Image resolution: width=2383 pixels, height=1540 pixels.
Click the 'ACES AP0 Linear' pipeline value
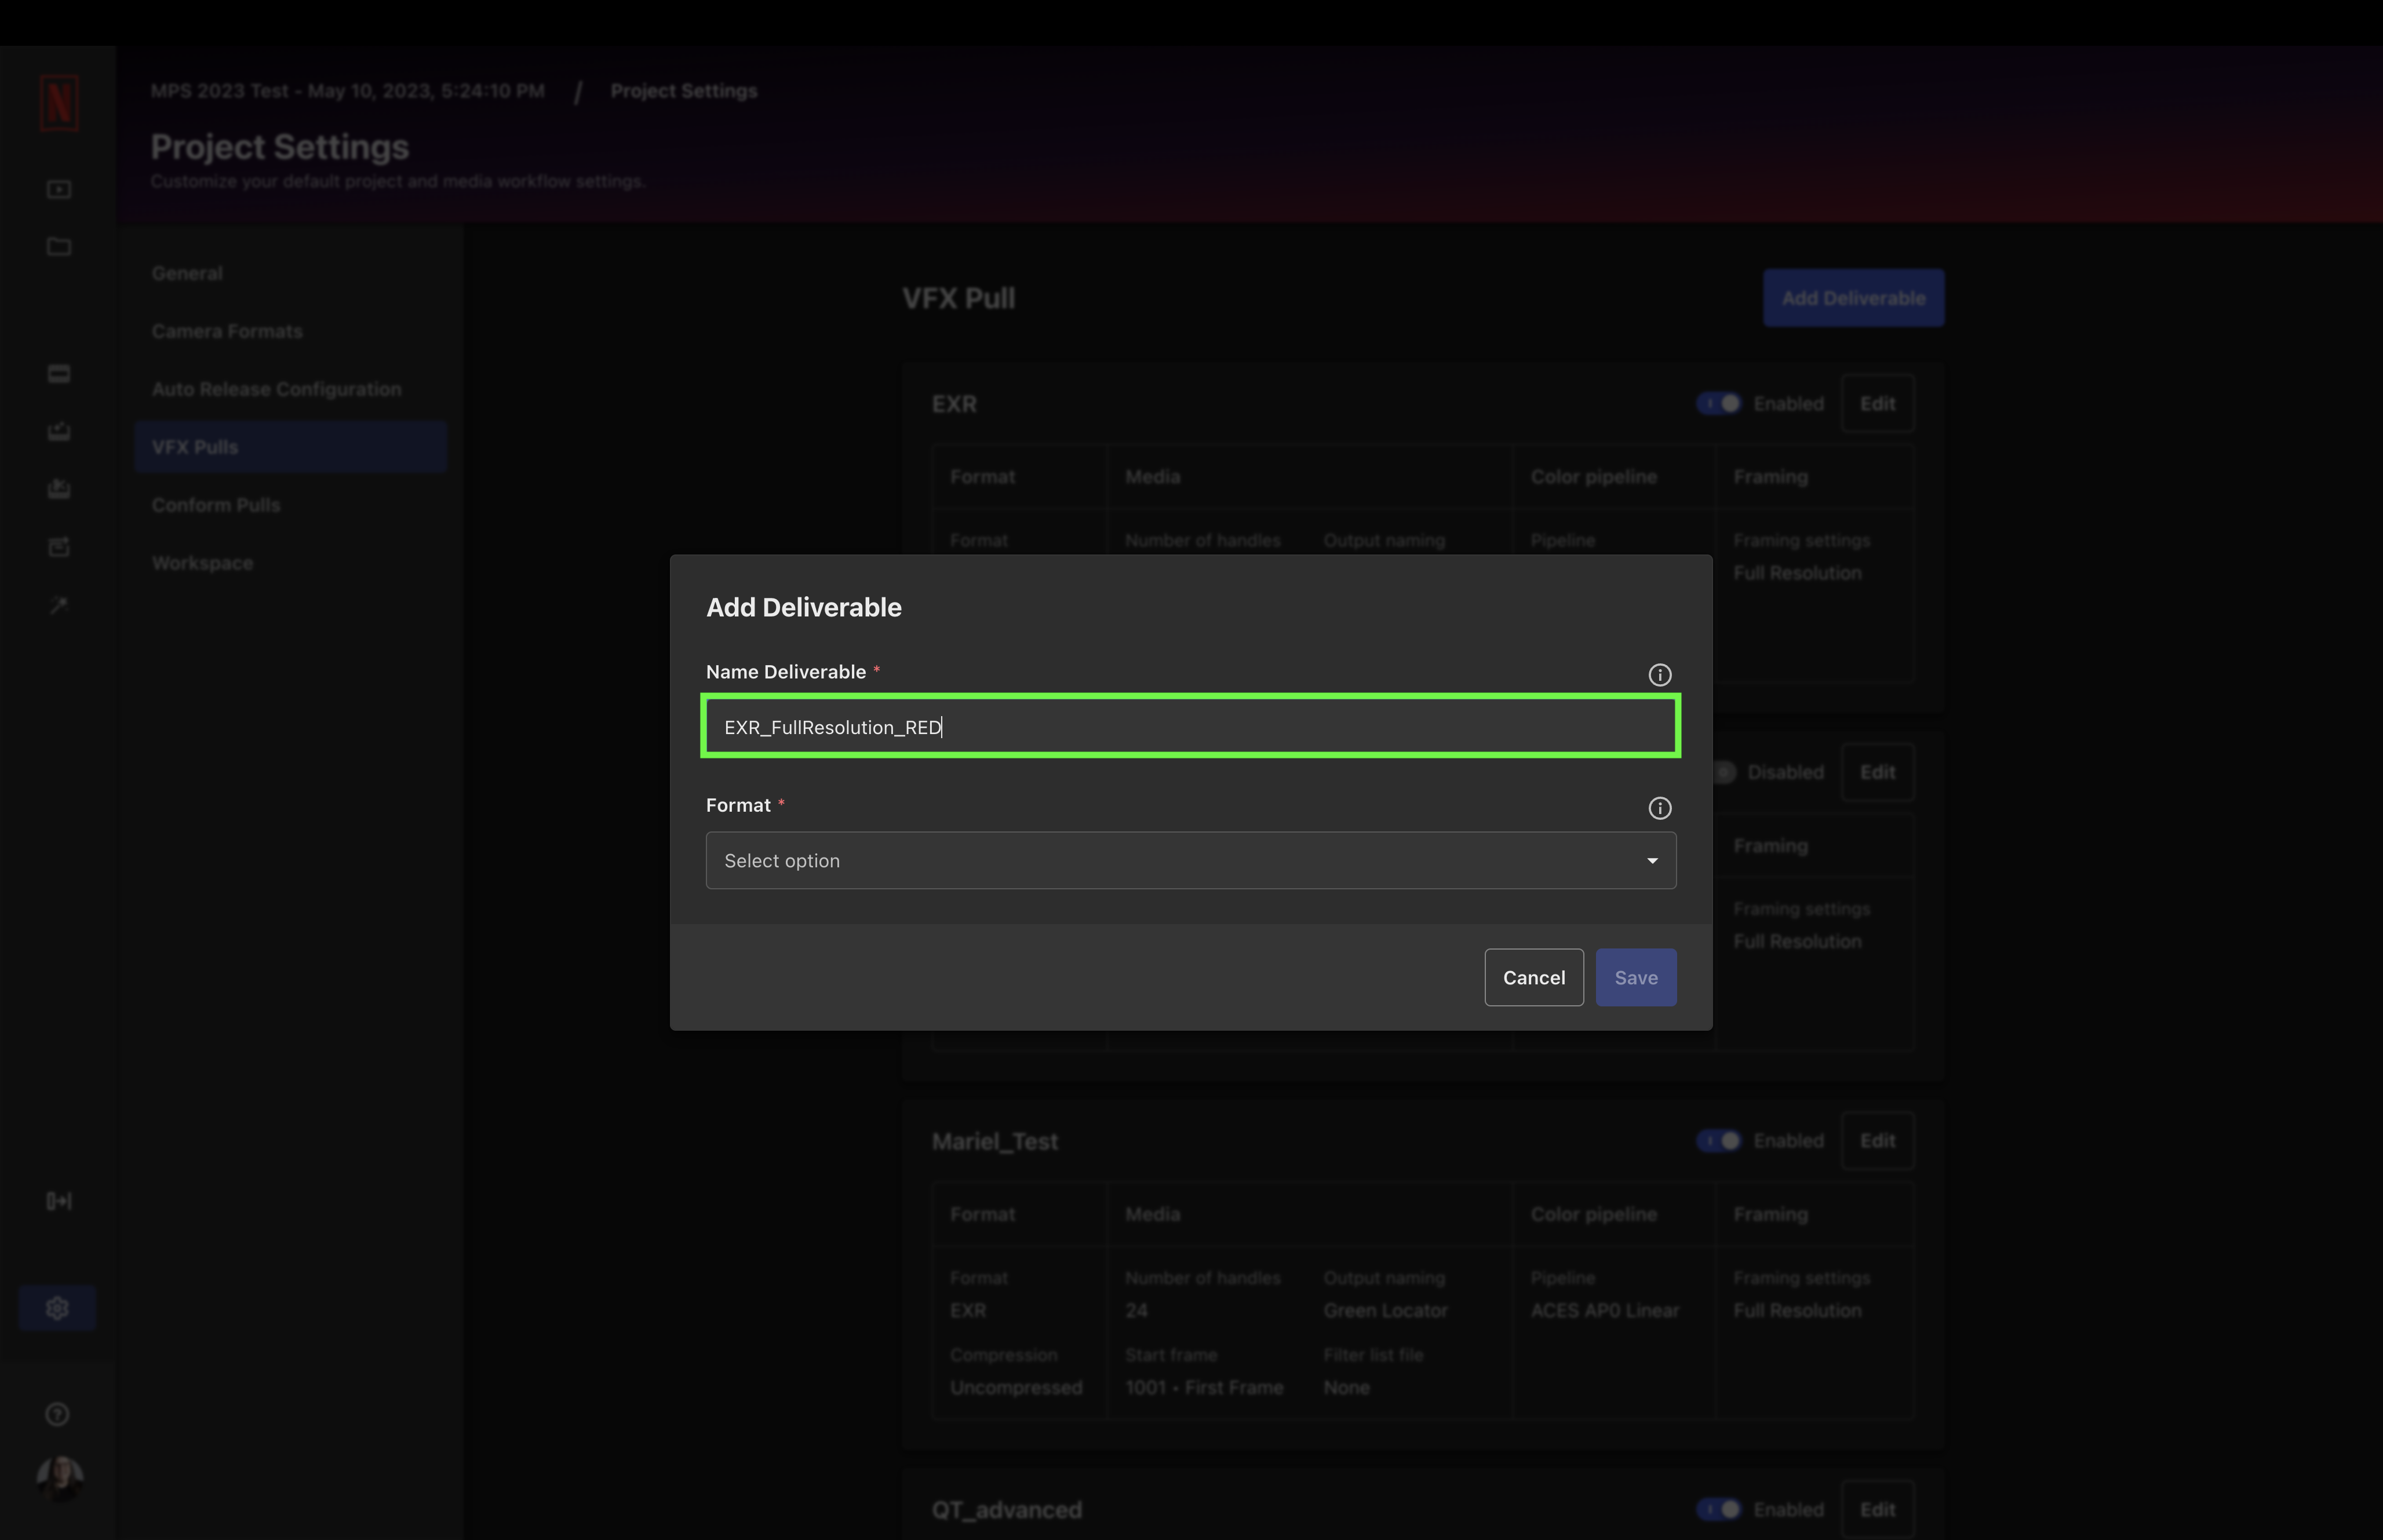click(x=1604, y=1310)
